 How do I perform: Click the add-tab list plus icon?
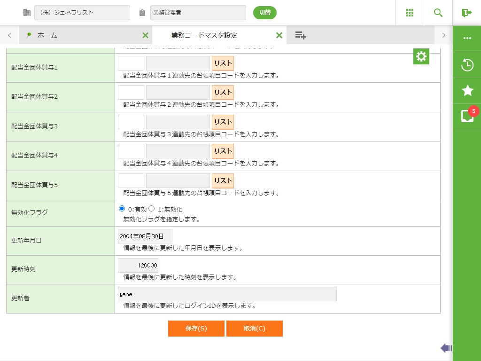tap(301, 35)
